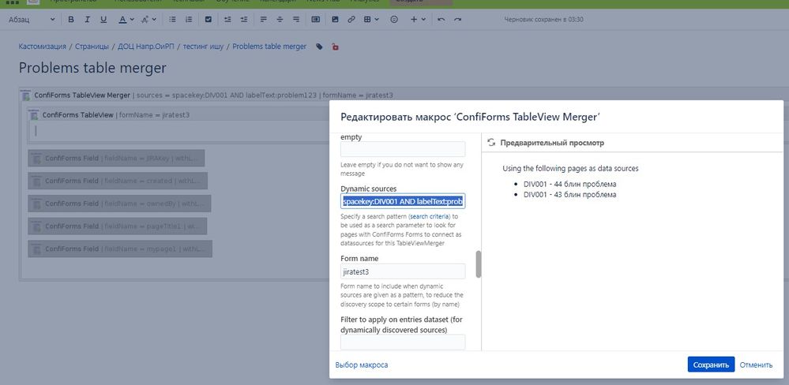This screenshot has height=385, width=789.
Task: Click the Предварительный просмотр heading
Action: 552,143
